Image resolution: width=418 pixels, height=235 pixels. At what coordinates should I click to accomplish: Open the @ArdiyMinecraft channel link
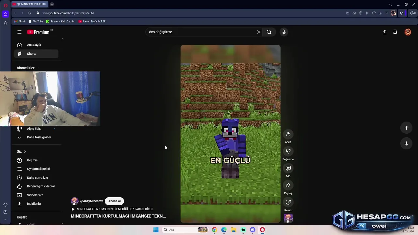(x=91, y=201)
